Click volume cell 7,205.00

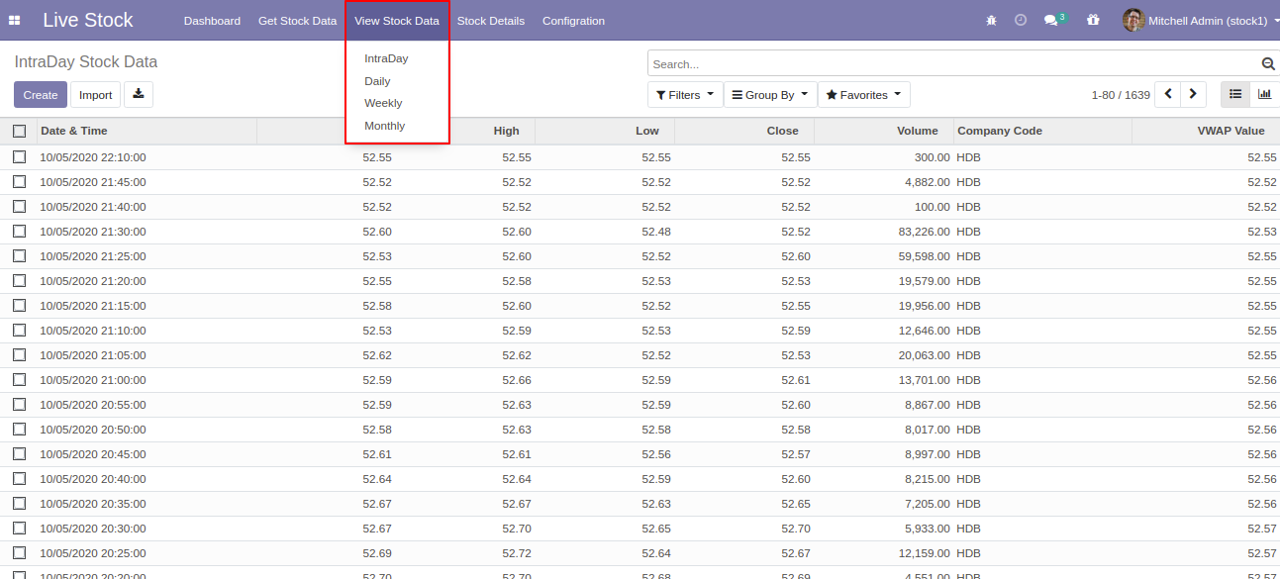(x=928, y=504)
